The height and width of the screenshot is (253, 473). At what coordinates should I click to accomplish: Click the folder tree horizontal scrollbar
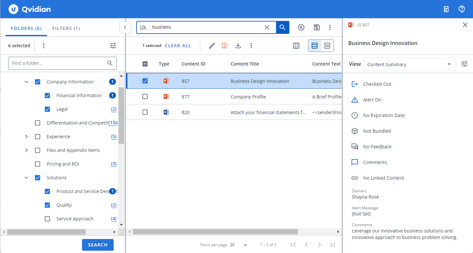pyautogui.click(x=46, y=232)
